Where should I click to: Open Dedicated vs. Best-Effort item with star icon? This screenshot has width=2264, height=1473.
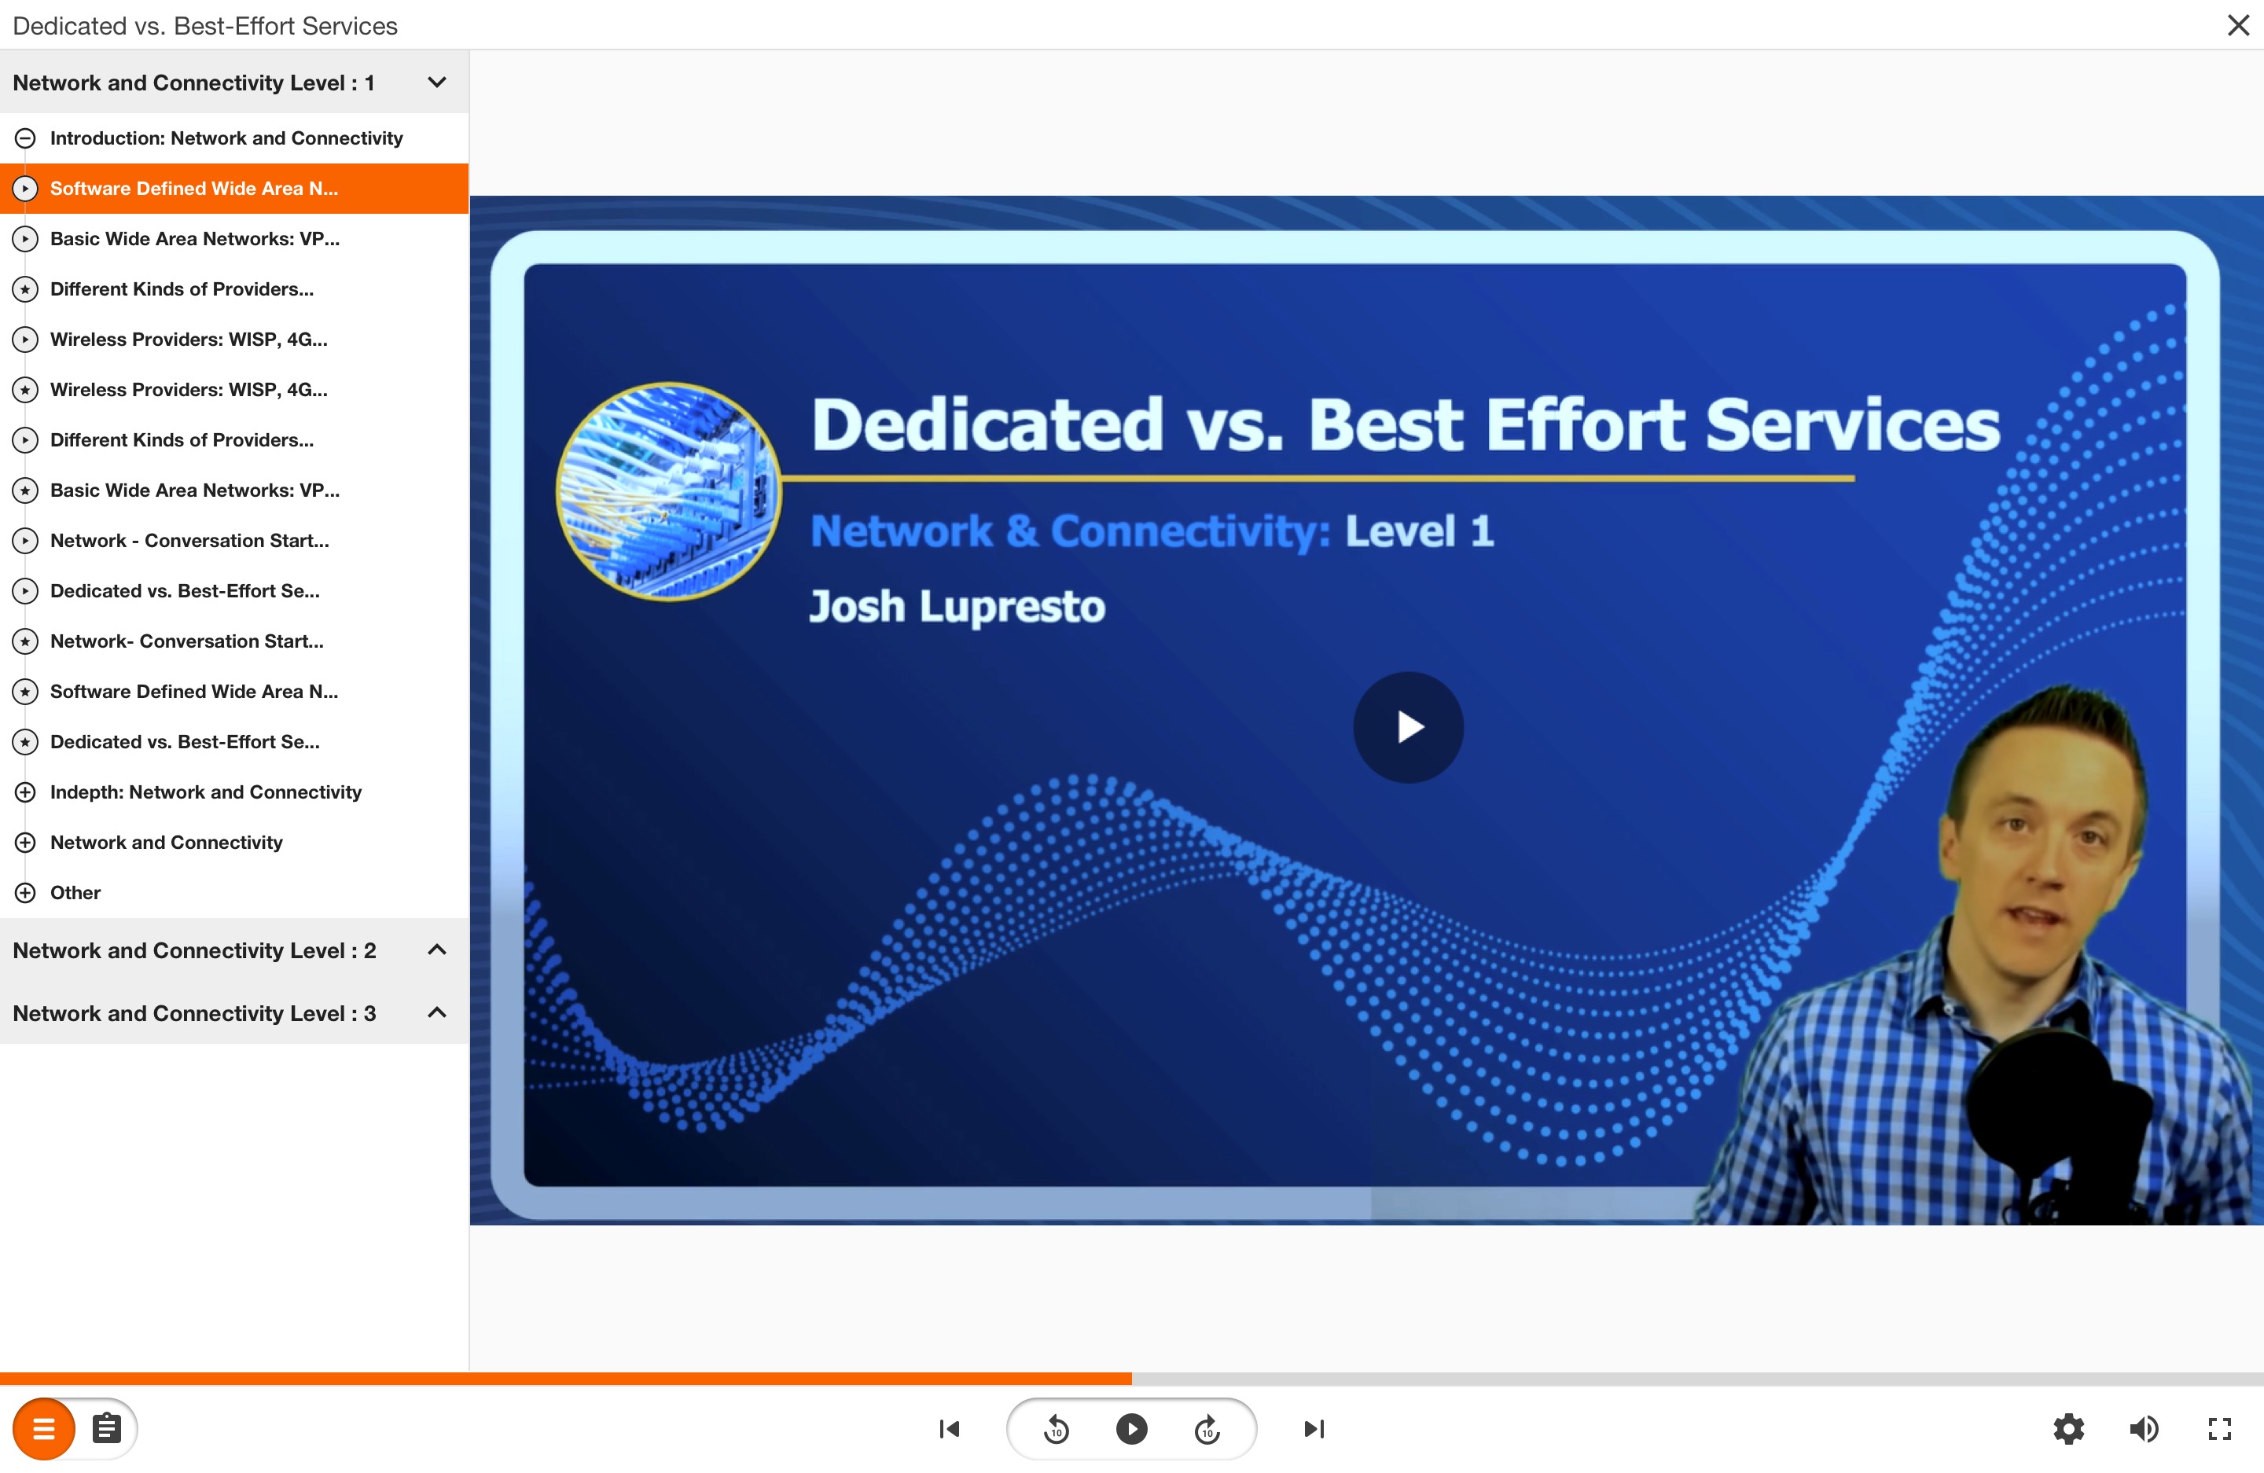(x=234, y=743)
